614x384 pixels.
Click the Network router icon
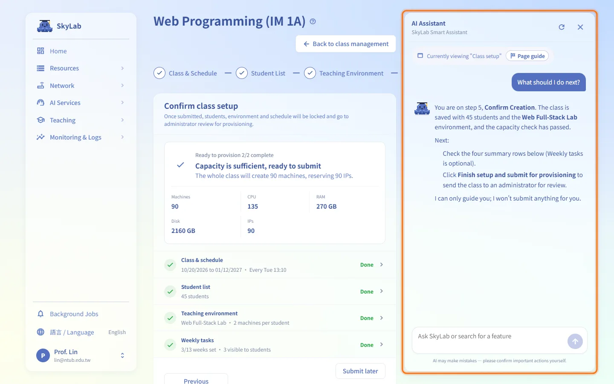[41, 85]
